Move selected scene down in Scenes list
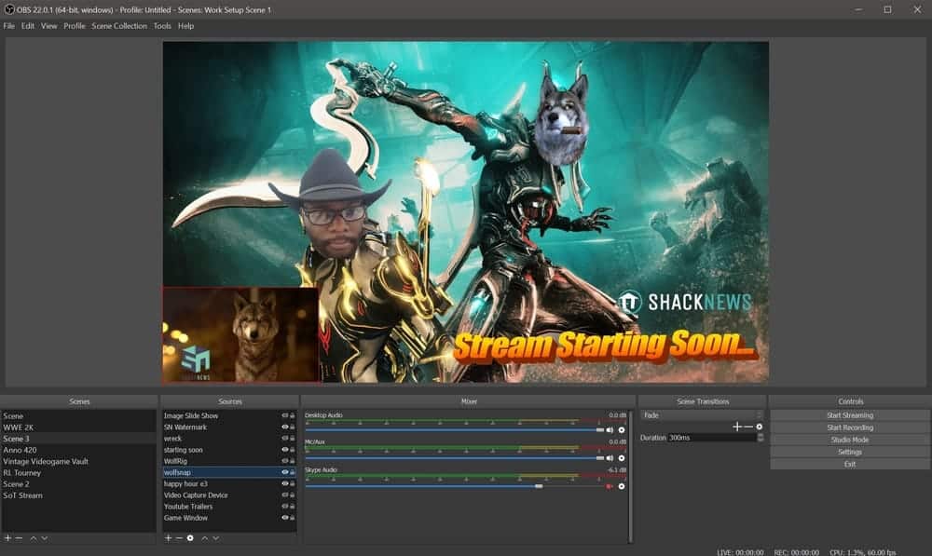This screenshot has height=556, width=932. tap(45, 538)
